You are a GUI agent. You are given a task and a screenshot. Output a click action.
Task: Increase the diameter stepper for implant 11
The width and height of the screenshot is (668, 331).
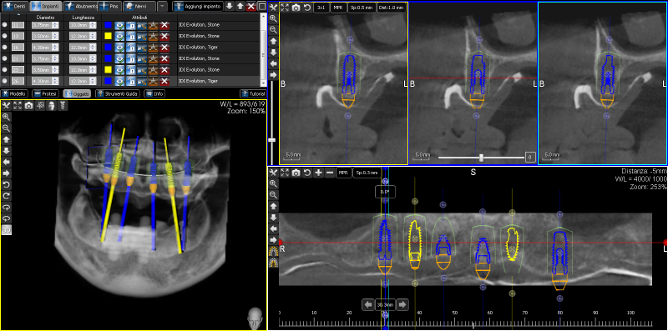coord(55,23)
